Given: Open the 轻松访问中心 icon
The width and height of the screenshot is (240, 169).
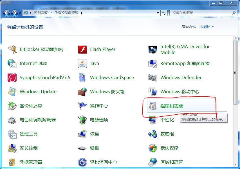Looking at the screenshot, I should [x=82, y=162].
